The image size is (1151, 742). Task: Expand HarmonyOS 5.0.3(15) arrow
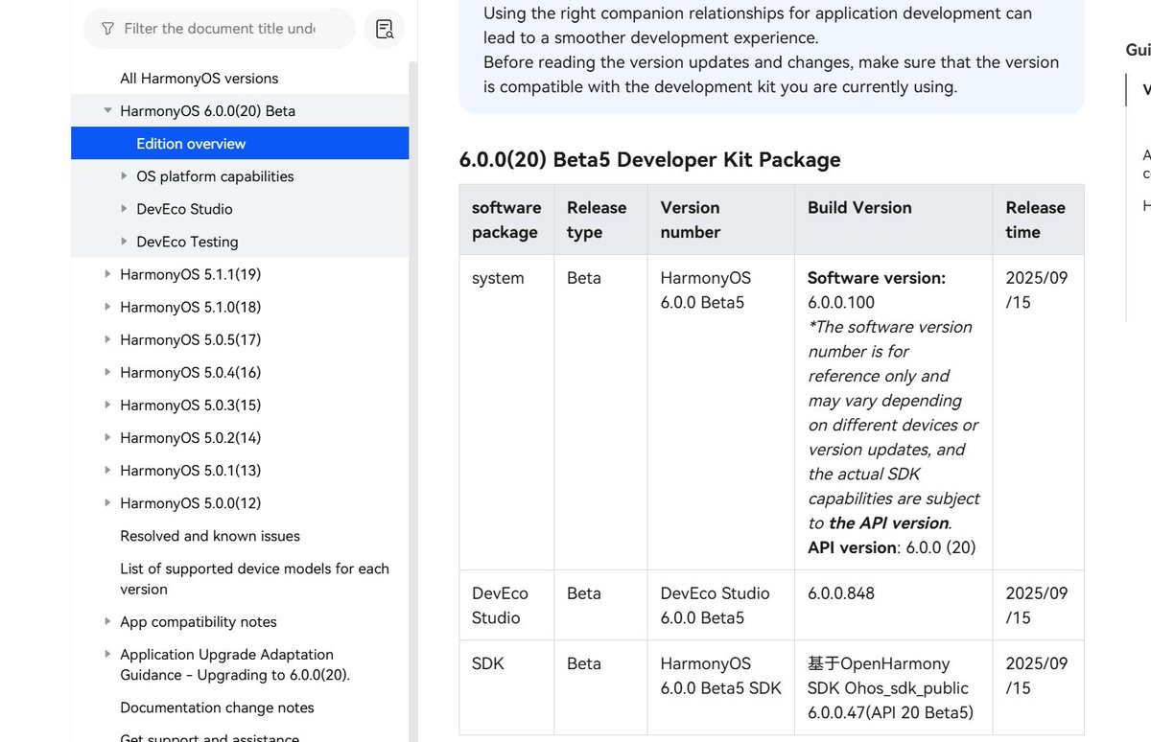[108, 405]
